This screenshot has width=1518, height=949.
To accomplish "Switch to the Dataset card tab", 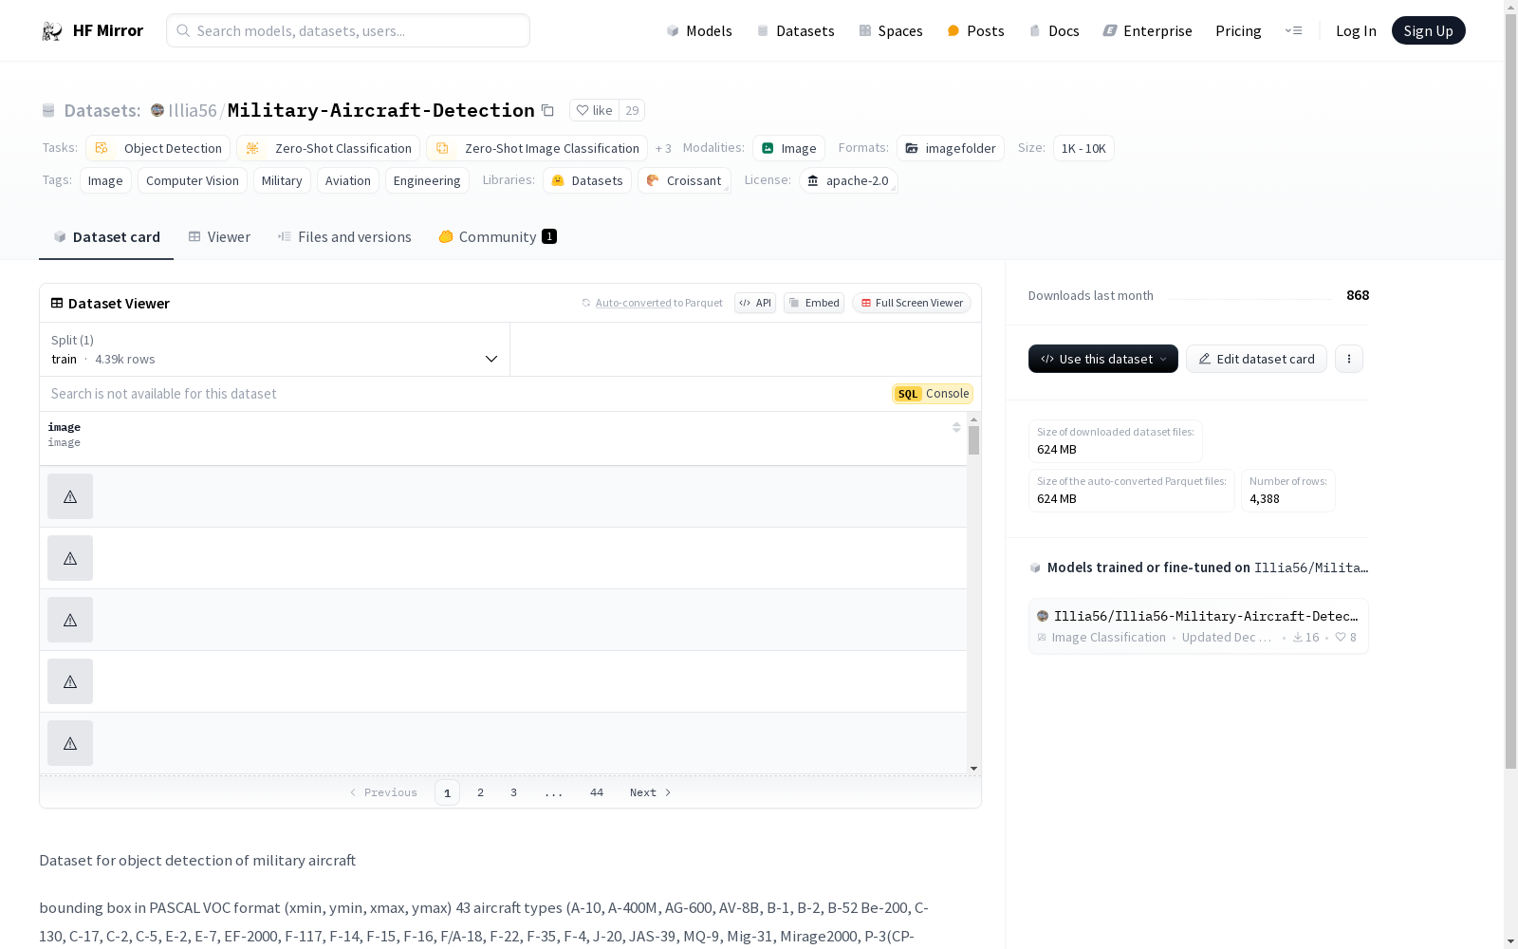I will pos(106,237).
